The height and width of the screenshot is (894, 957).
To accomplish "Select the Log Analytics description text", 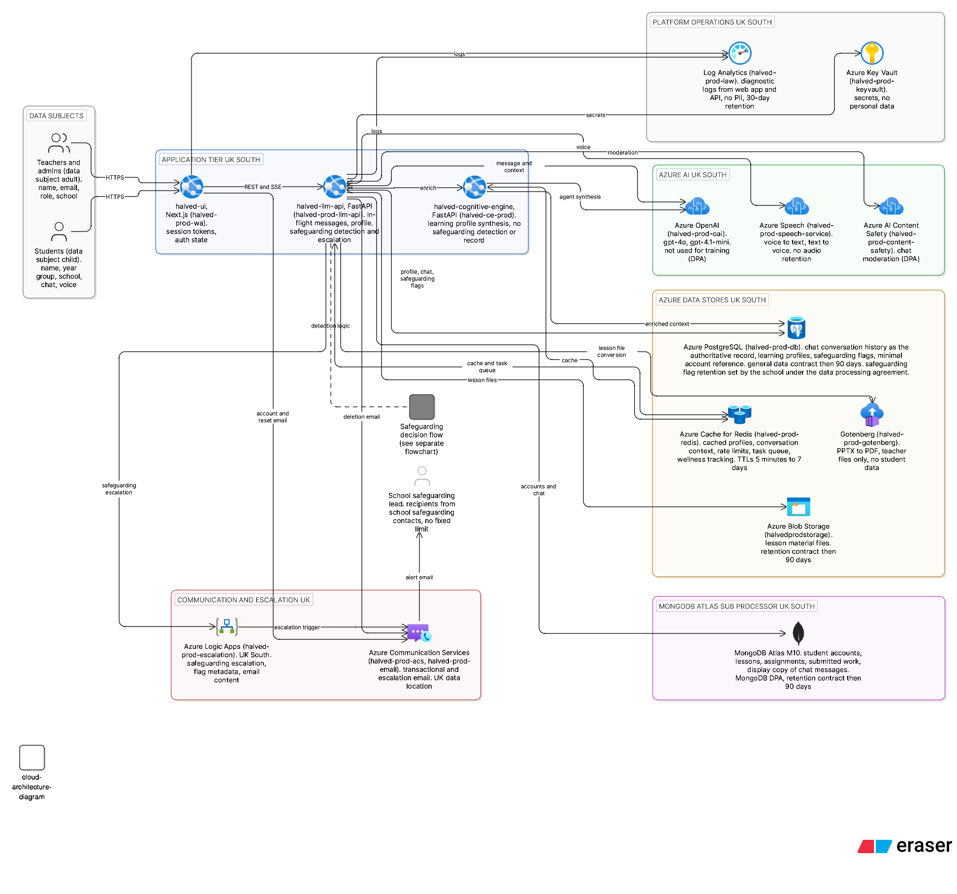I will coord(739,90).
